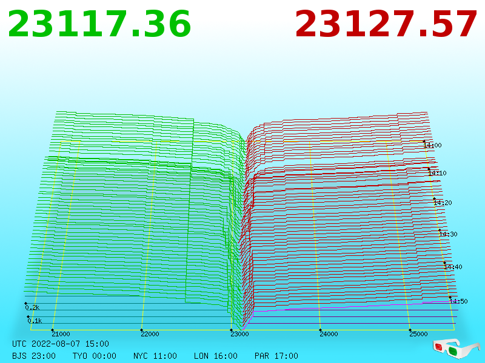Click the UTC 2022-08-07 15:00 timestamp

(x=61, y=344)
